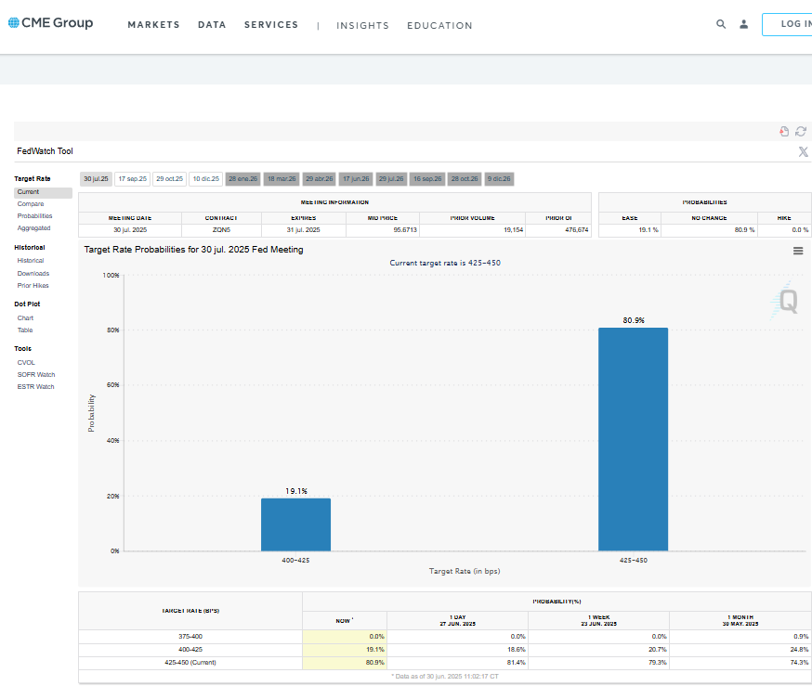This screenshot has height=686, width=812.
Task: Click the 400-425 chart bar
Action: coord(295,524)
